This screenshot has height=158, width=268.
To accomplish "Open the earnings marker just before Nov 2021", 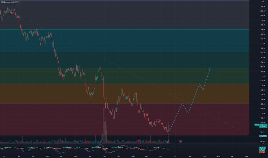I will tap(32, 142).
